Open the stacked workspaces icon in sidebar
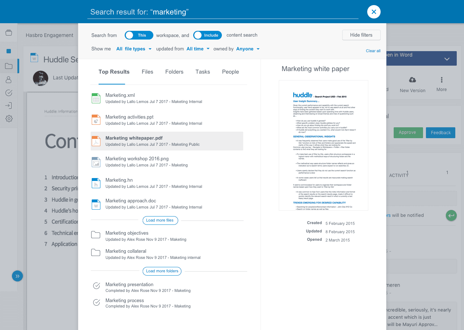The width and height of the screenshot is (464, 330). [x=9, y=33]
